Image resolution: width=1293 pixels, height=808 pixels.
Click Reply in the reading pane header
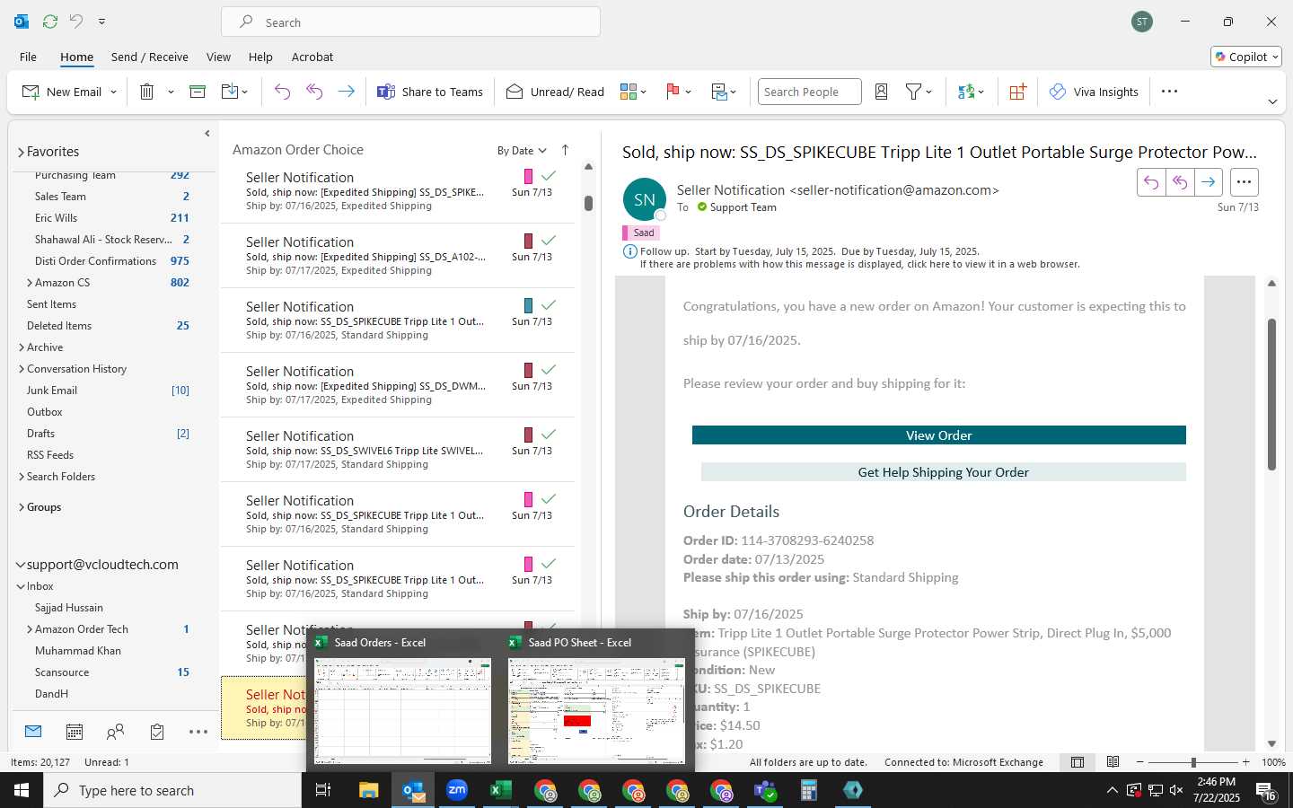tap(1151, 182)
